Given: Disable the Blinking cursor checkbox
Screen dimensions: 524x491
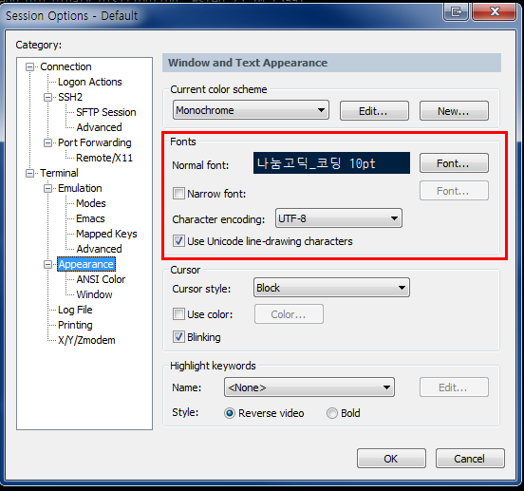Looking at the screenshot, I should (x=178, y=336).
